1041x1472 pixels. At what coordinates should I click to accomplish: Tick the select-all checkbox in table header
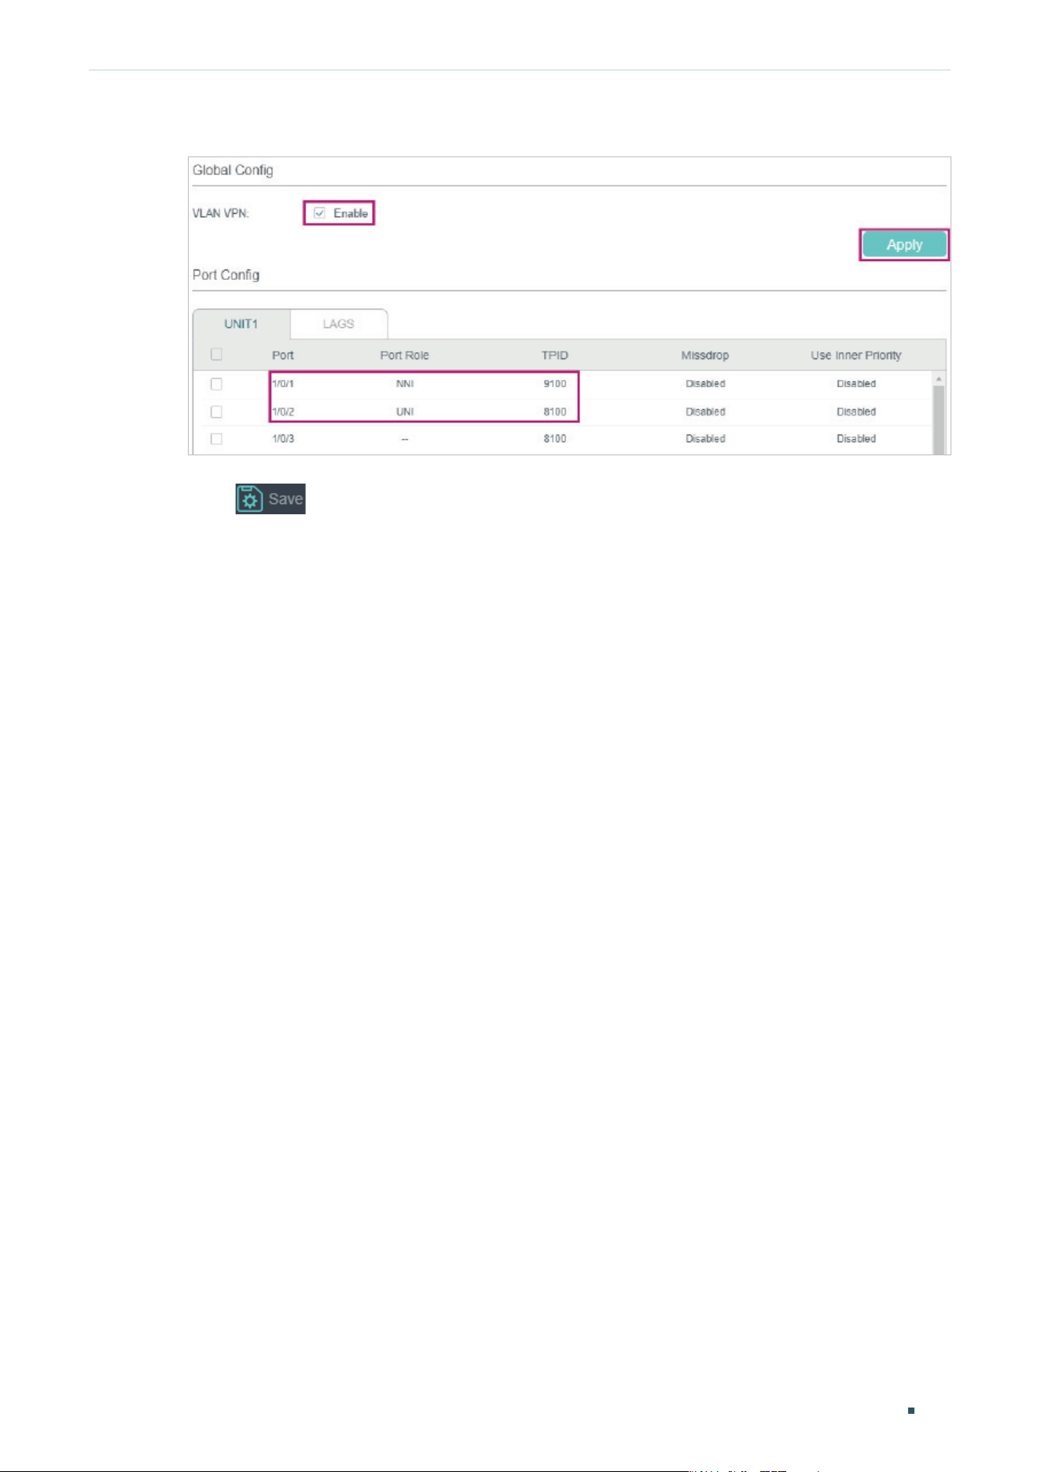[216, 355]
